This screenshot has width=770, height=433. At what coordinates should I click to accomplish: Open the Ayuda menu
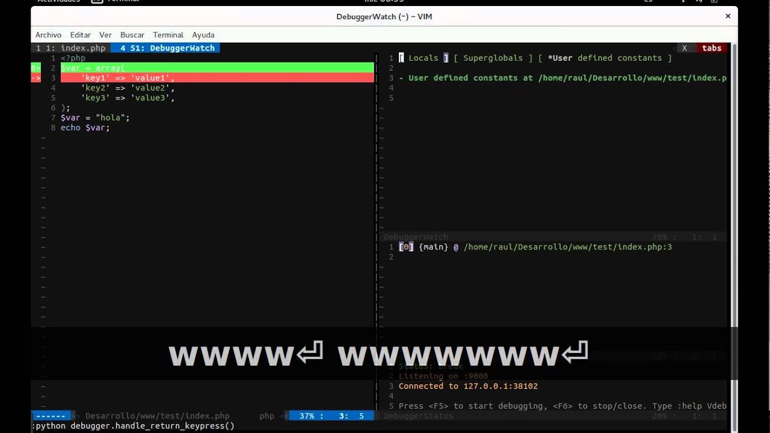pos(203,35)
